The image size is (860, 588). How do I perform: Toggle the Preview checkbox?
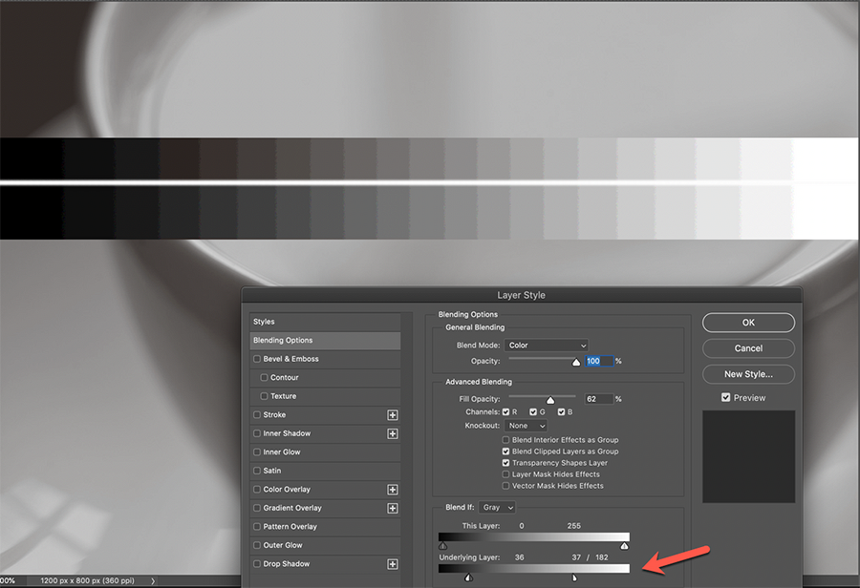[725, 398]
